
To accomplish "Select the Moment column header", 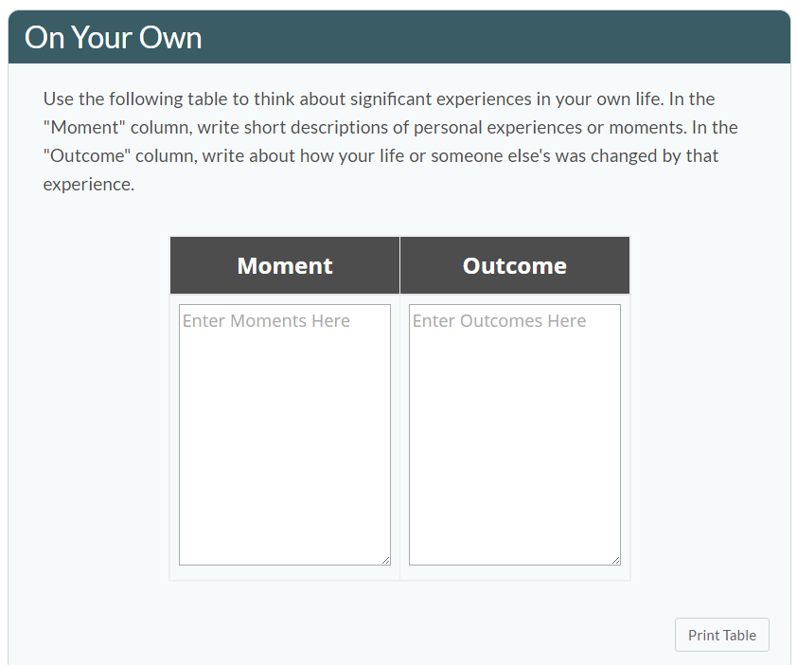I will [285, 265].
